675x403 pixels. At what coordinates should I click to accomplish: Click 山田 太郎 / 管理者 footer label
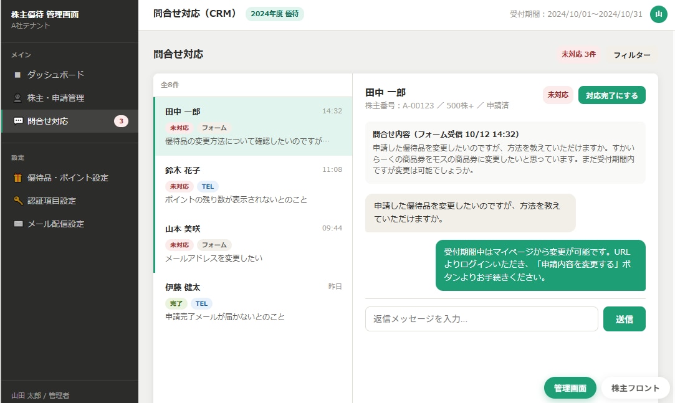click(40, 396)
